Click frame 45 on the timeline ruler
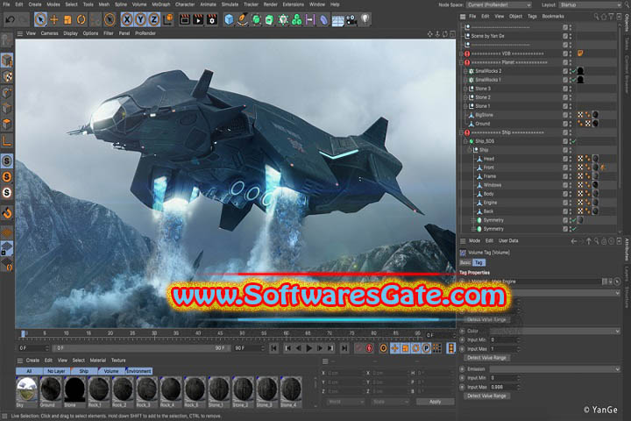The image size is (631, 421). coord(220,333)
